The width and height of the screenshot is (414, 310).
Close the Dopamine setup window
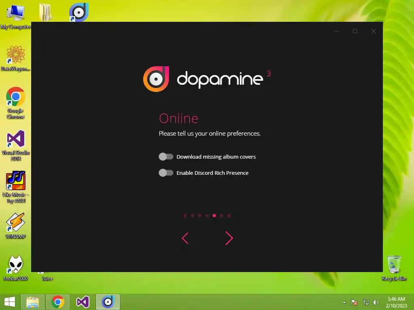coord(373,31)
